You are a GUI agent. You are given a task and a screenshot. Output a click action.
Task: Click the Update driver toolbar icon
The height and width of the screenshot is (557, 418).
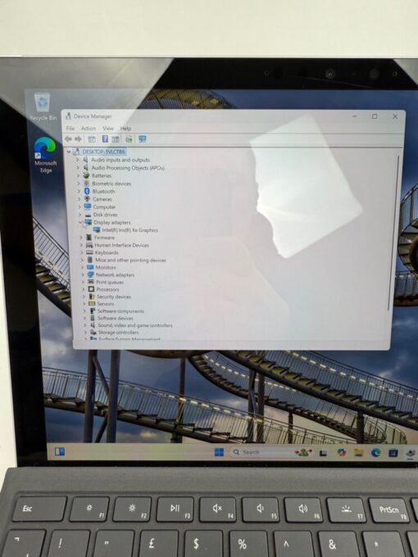pos(129,139)
